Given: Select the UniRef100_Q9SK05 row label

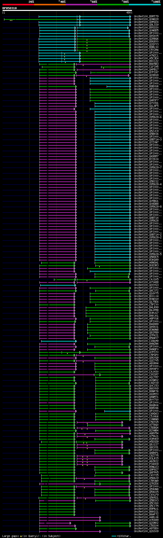Looking at the screenshot, I should tap(146, 36).
